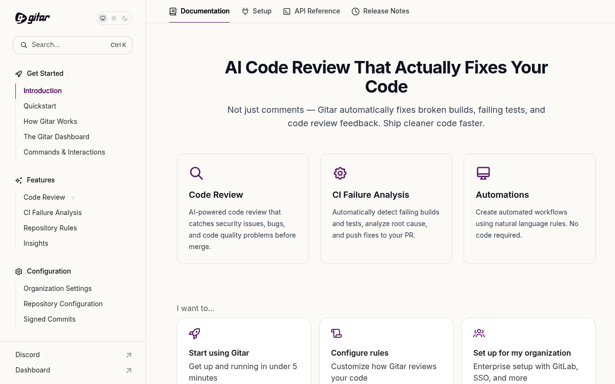Image resolution: width=615 pixels, height=384 pixels.
Task: Click the Gitar logo
Action: click(x=33, y=18)
